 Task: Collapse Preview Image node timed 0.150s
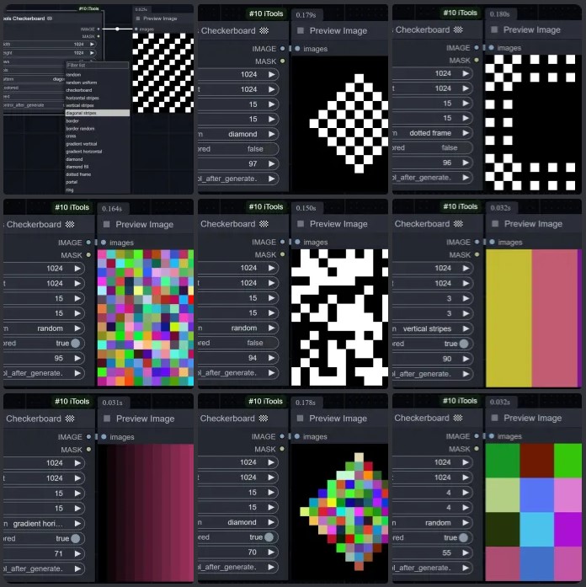point(301,224)
